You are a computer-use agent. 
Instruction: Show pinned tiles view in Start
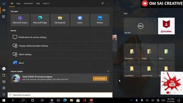coord(4,10)
